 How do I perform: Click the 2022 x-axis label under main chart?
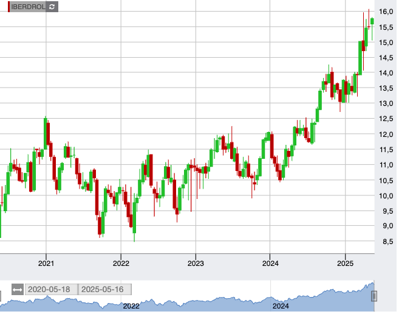(121, 263)
